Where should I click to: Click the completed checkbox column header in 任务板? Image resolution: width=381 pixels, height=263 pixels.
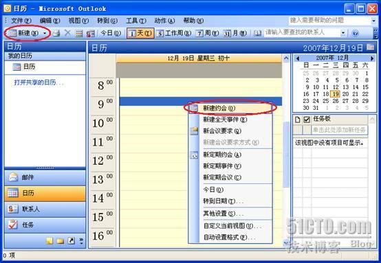click(x=307, y=119)
